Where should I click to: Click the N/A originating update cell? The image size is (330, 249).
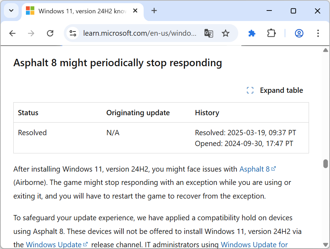[x=113, y=133]
